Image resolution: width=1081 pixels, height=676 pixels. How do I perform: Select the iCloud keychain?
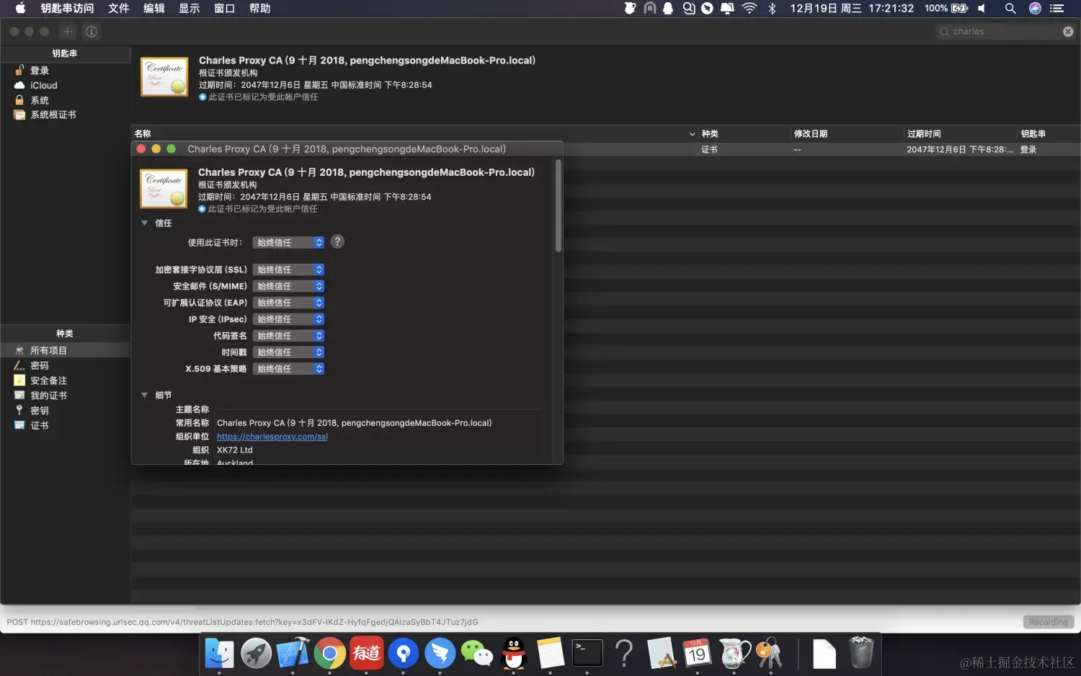[x=43, y=85]
